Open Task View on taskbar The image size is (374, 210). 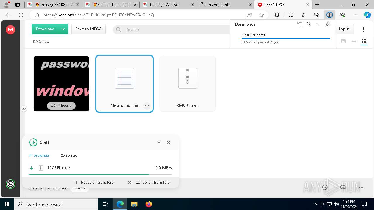pos(105,204)
